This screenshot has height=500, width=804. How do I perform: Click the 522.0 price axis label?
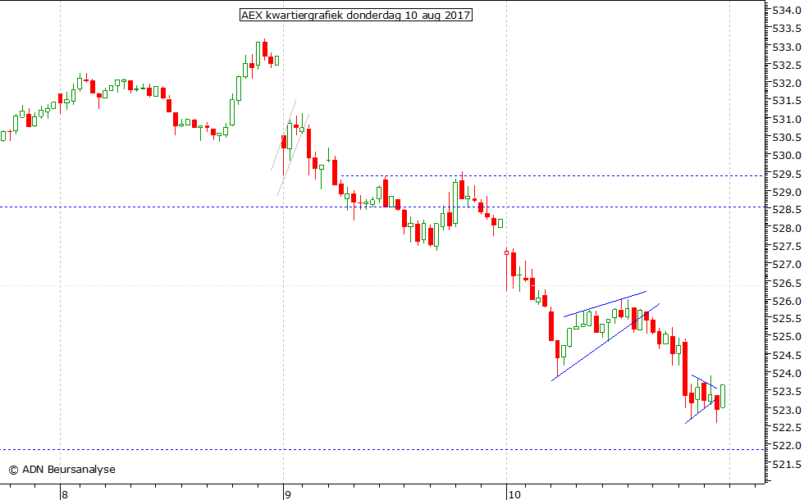[x=787, y=446]
